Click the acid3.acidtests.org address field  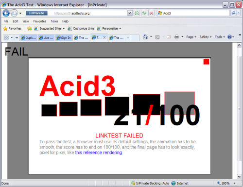(76, 13)
